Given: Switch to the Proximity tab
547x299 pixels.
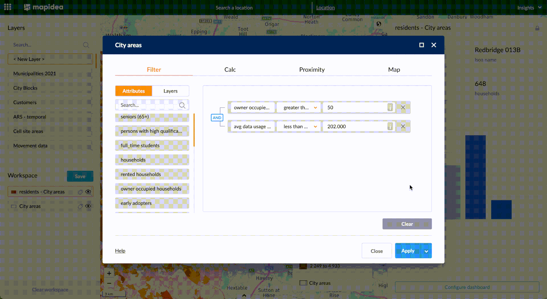Looking at the screenshot, I should (312, 69).
